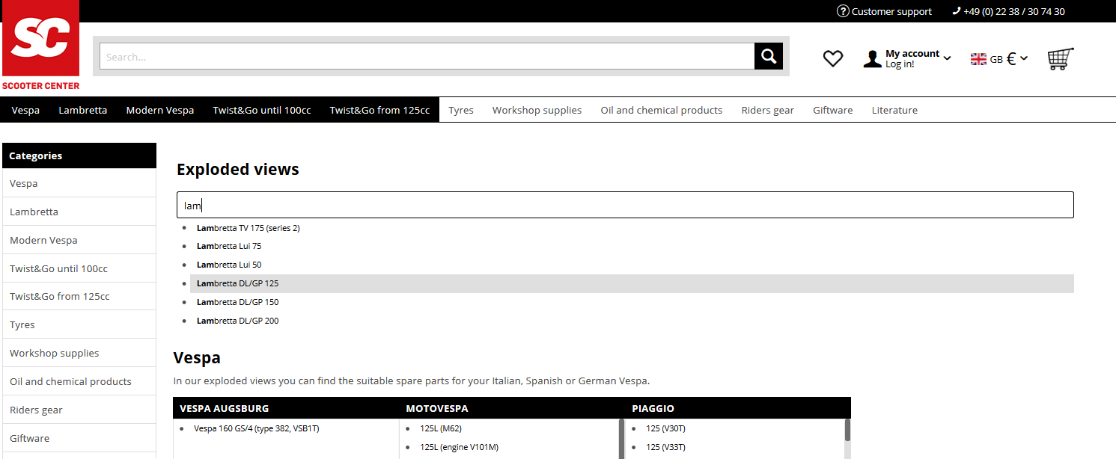The height and width of the screenshot is (459, 1116).
Task: Open the Modern Vespa top menu
Action: (x=160, y=110)
